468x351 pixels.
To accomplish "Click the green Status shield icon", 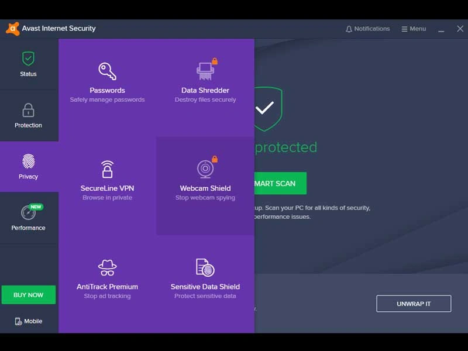I will tap(28, 58).
